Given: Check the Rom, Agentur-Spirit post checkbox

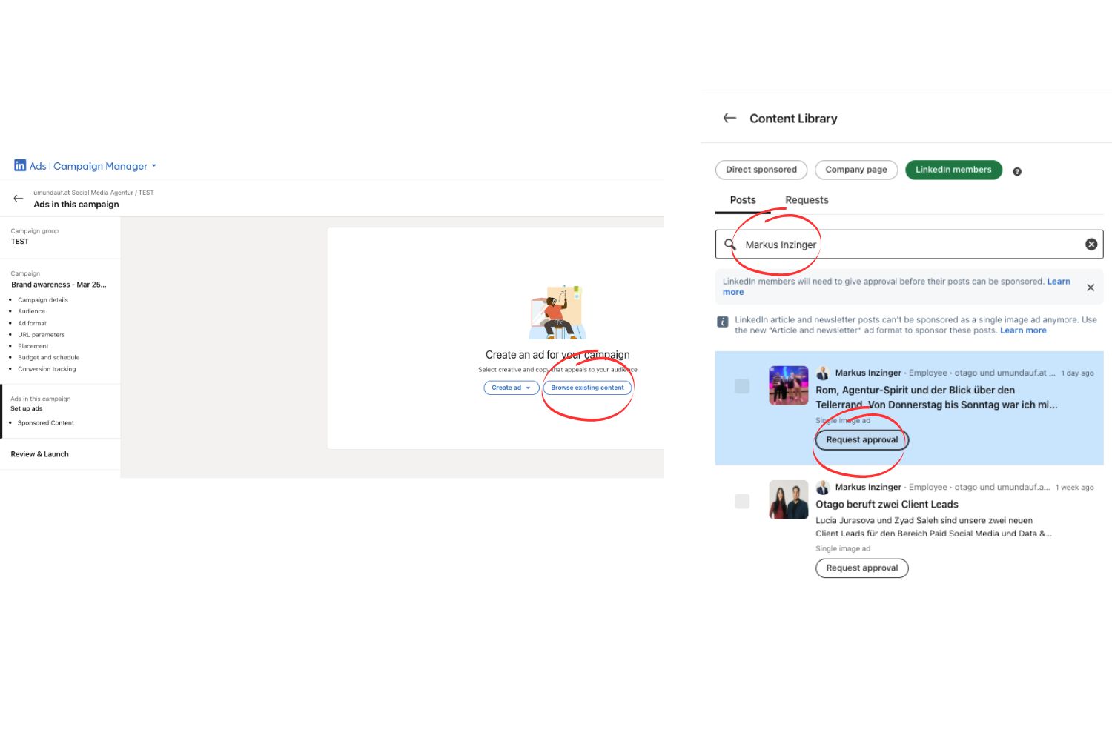Looking at the screenshot, I should coord(742,386).
